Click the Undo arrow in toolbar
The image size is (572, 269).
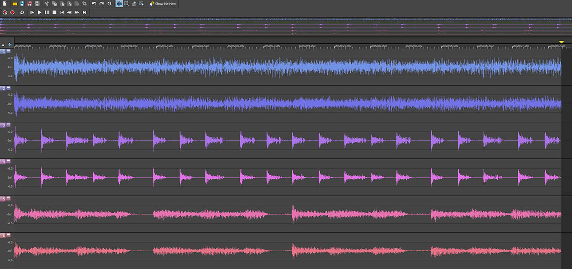[x=94, y=4]
